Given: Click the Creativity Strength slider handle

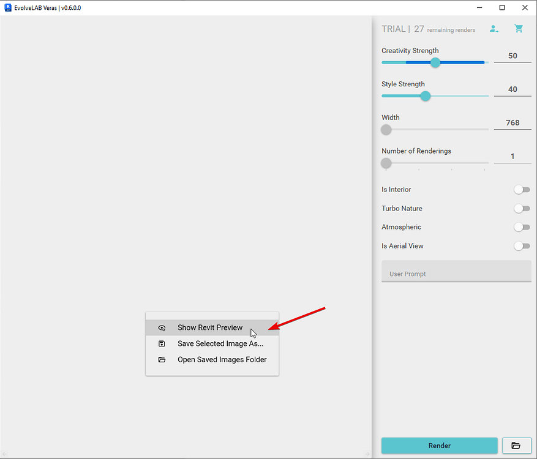Looking at the screenshot, I should 435,62.
